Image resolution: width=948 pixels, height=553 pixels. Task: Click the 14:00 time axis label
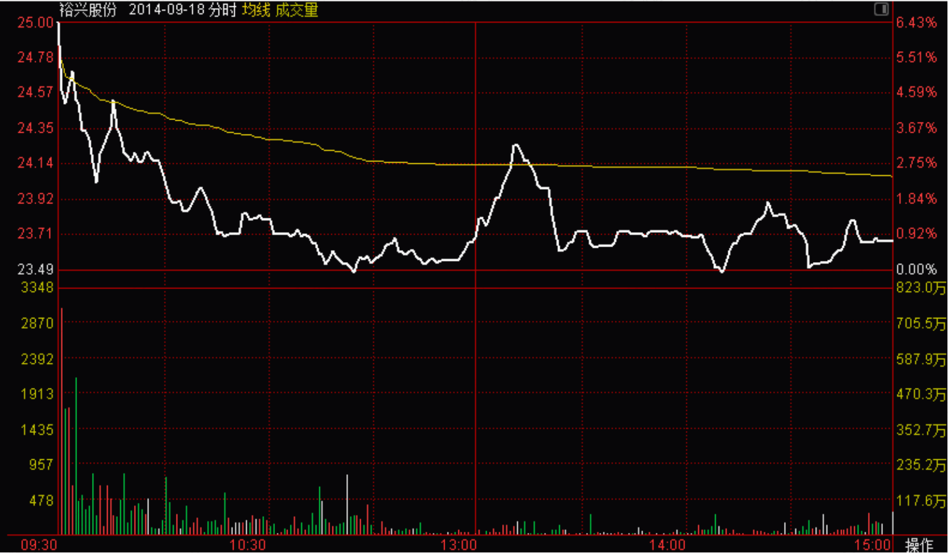667,545
